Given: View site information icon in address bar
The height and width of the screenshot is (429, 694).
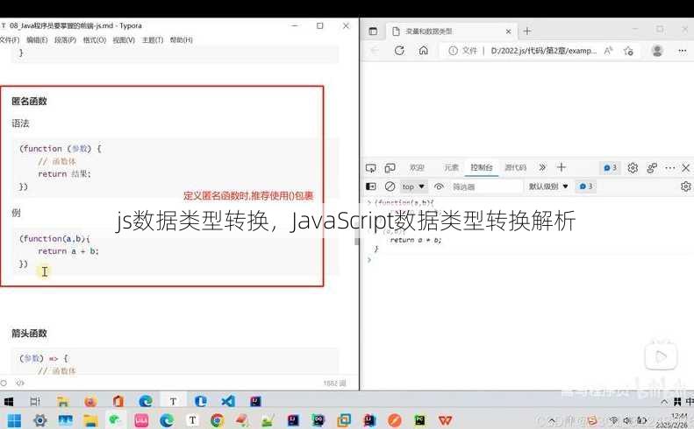Looking at the screenshot, I should tap(453, 51).
